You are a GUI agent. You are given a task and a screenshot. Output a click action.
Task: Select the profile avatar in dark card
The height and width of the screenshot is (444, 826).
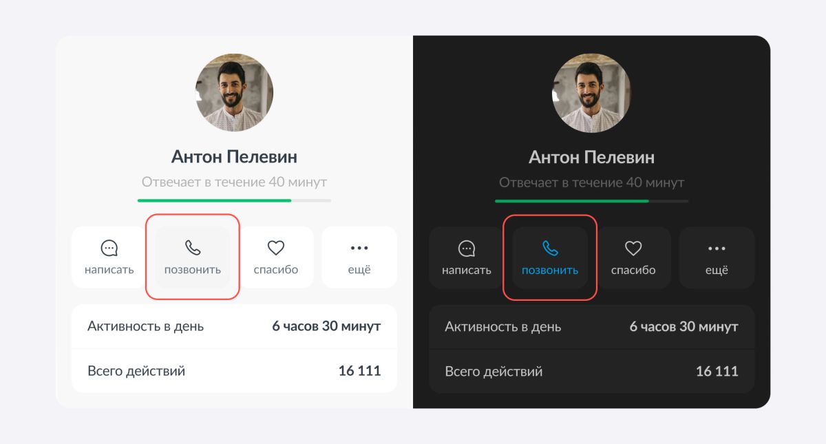click(592, 93)
